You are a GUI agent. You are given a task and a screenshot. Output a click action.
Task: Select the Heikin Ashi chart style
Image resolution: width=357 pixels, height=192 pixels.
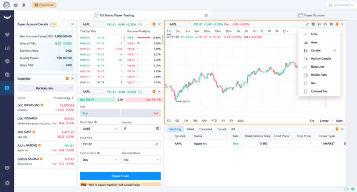tap(319, 75)
